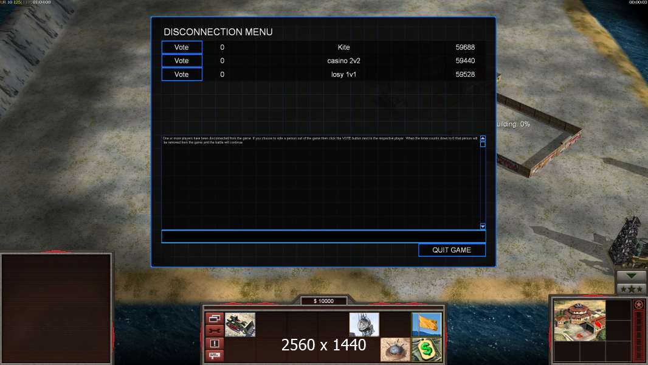The width and height of the screenshot is (648, 365).
Task: Select the Radar upgrade icon
Action: pyautogui.click(x=364, y=324)
